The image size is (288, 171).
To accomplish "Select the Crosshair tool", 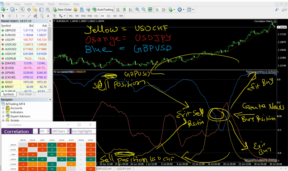I will (9, 16).
